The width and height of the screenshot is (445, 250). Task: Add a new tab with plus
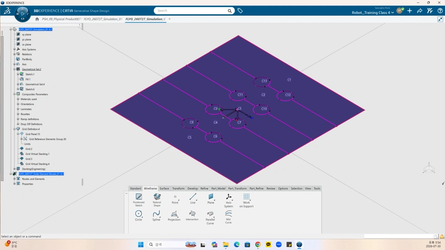[170, 19]
